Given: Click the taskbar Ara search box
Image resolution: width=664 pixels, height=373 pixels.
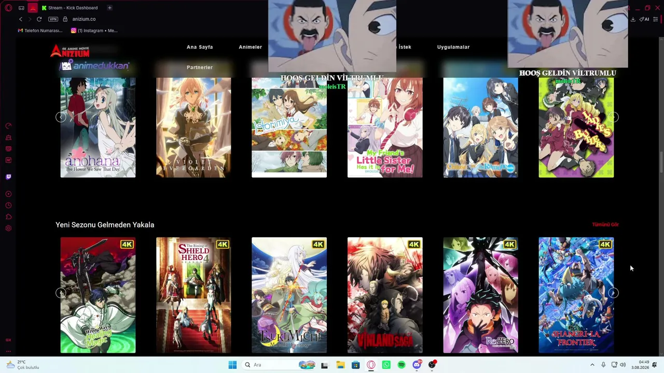Looking at the screenshot, I should coord(279,365).
